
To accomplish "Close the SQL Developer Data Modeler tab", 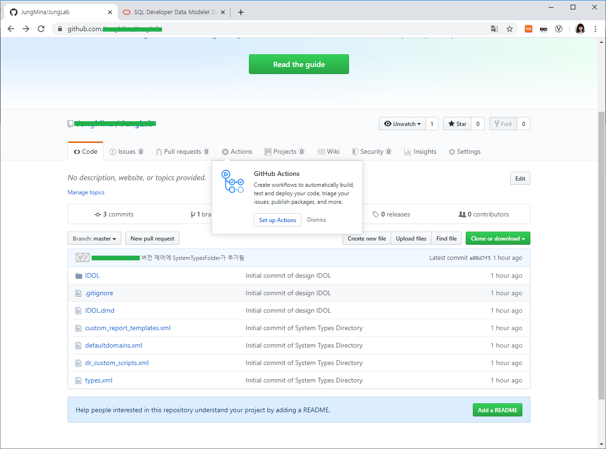I will pos(222,12).
